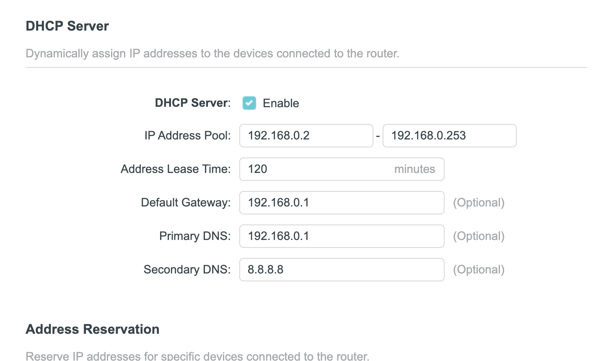
Task: Click inside the Default Gateway box
Action: (342, 203)
